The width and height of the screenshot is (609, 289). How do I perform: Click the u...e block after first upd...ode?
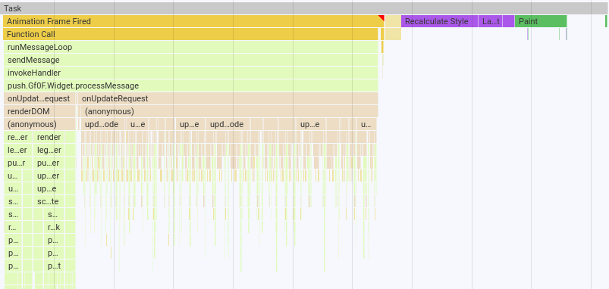pos(137,124)
